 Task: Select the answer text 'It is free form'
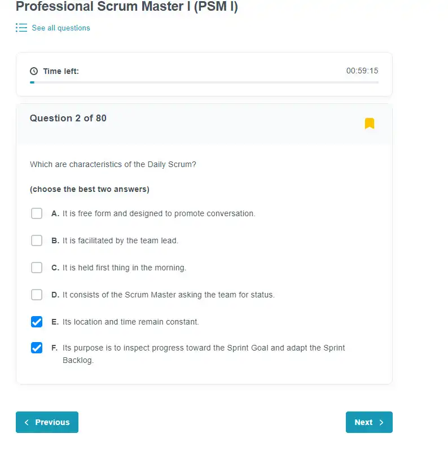(86, 213)
